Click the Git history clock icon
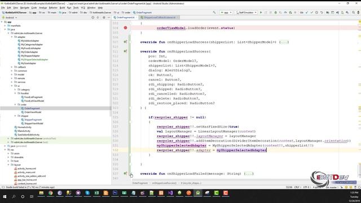The width and height of the screenshot is (361, 203). 316,12
